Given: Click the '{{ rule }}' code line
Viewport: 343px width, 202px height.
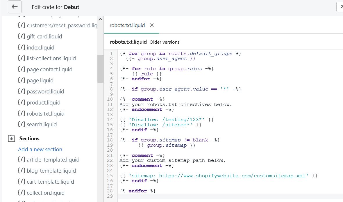Looking at the screenshot, I should click(147, 74).
